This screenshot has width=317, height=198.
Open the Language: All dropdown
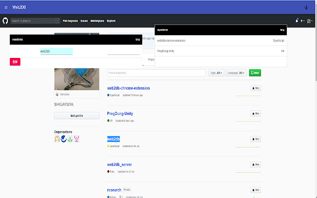(x=236, y=73)
